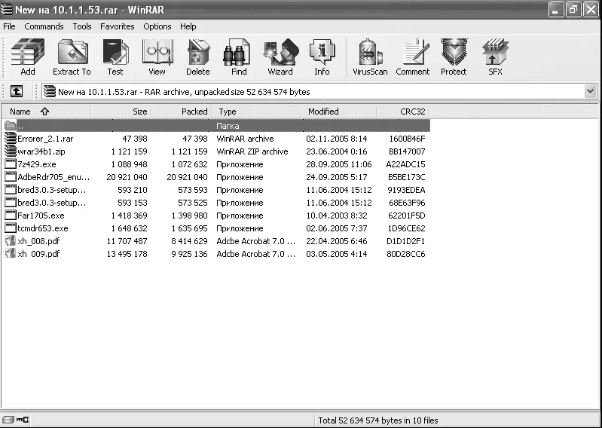Click the Add archive toolbar icon
This screenshot has width=602, height=428.
pyautogui.click(x=28, y=57)
